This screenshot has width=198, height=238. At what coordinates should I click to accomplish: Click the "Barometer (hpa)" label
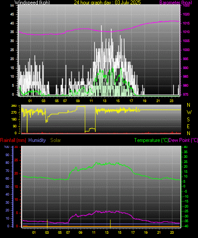[176, 3]
